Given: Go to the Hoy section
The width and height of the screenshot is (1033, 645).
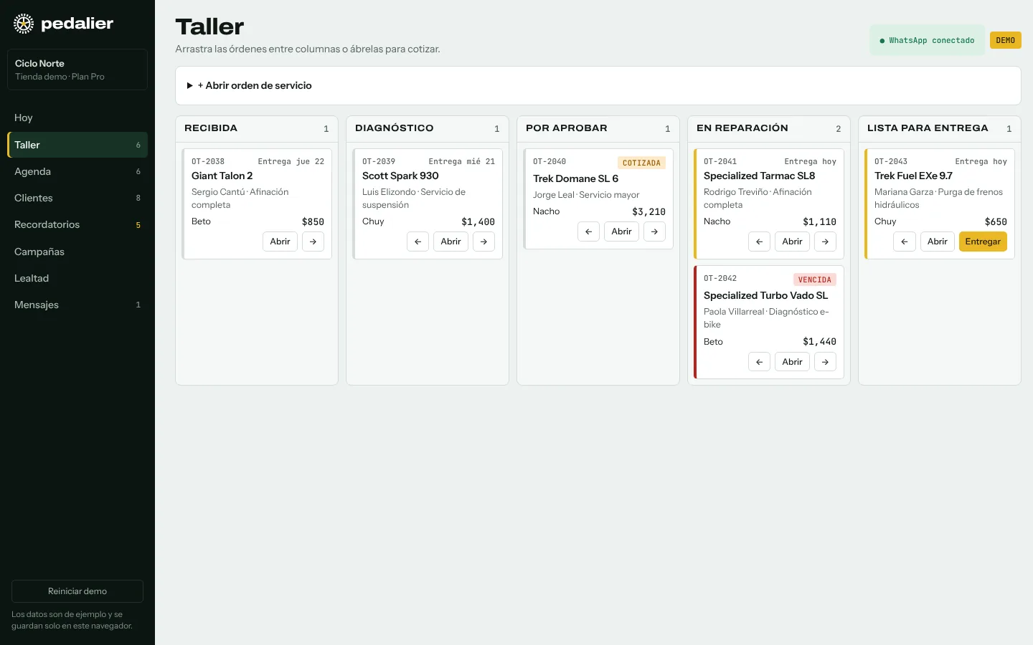Looking at the screenshot, I should [x=77, y=118].
